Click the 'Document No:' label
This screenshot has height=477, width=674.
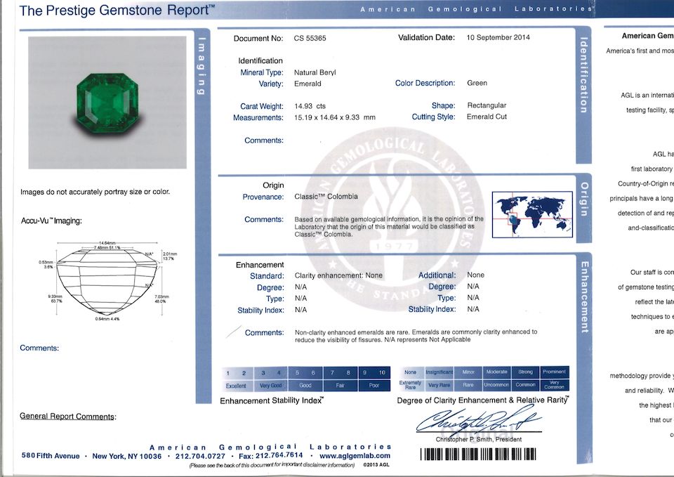tap(258, 38)
